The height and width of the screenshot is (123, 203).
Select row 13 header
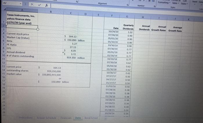pyautogui.click(x=3, y=66)
